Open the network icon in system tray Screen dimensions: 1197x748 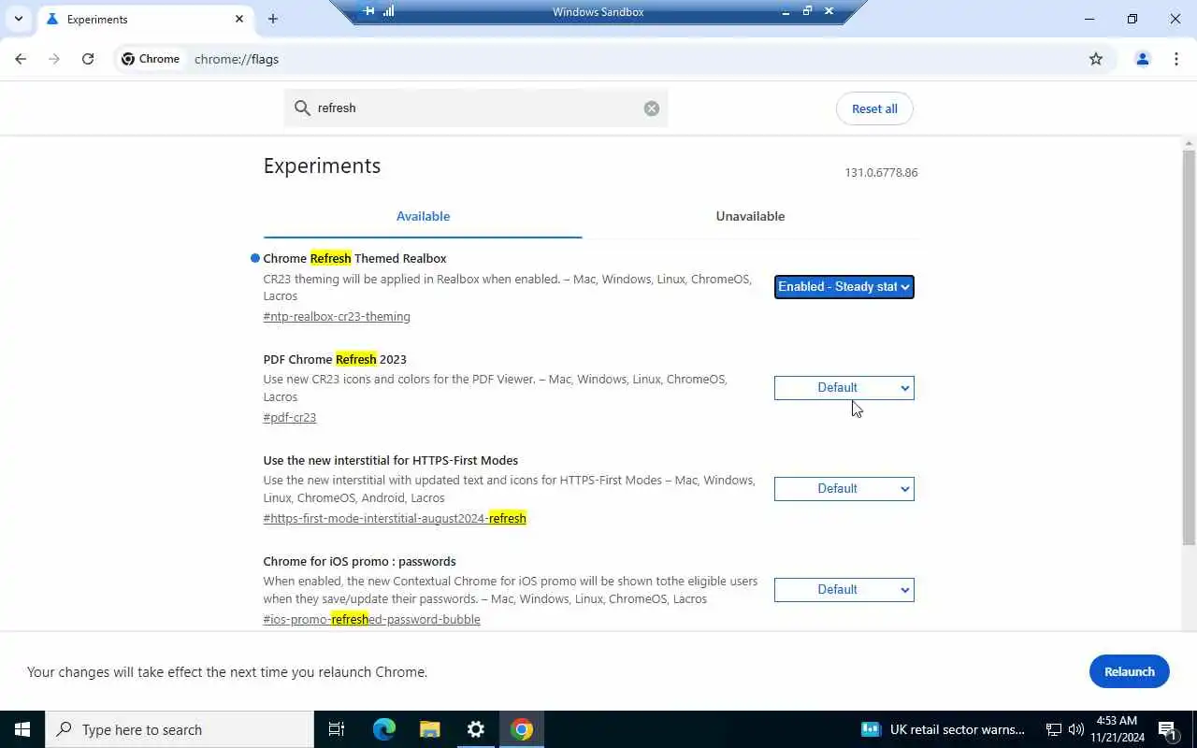(x=1054, y=729)
